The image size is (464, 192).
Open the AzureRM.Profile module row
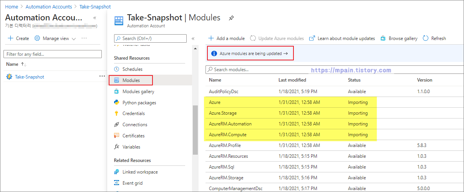click(x=334, y=145)
